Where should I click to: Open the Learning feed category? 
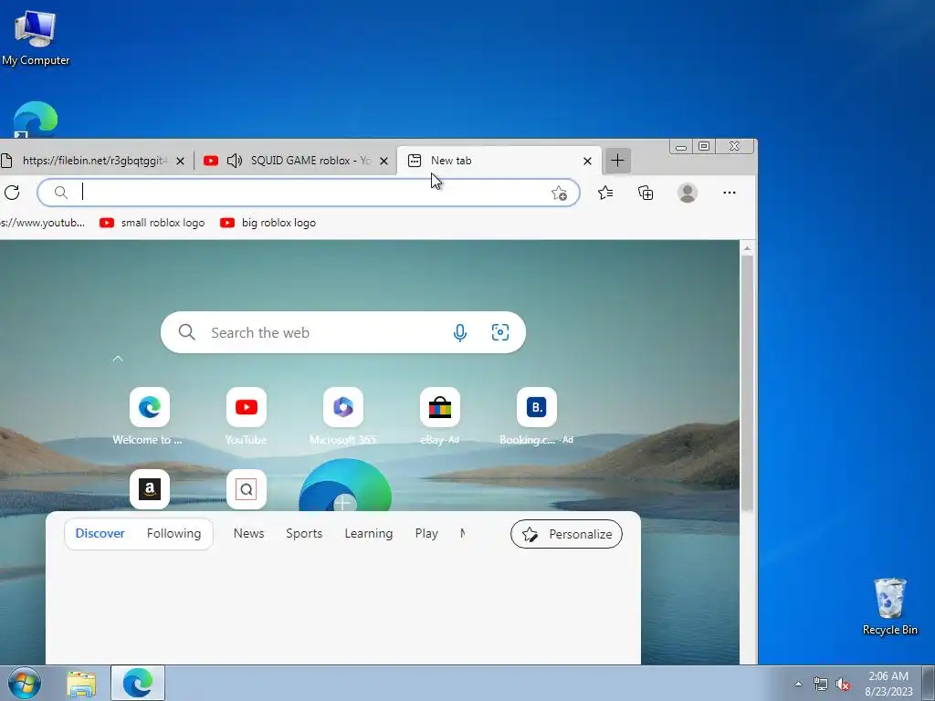click(x=369, y=533)
